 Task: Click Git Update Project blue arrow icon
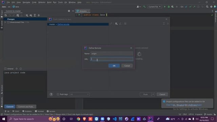pos(186,7)
